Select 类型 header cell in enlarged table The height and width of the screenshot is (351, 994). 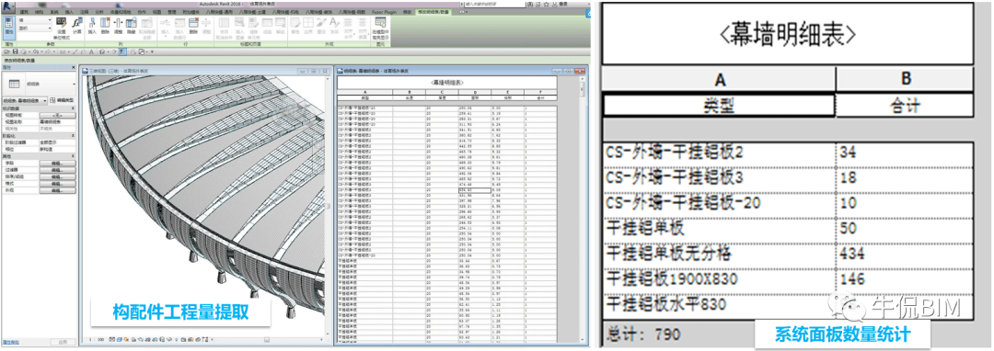[x=718, y=105]
